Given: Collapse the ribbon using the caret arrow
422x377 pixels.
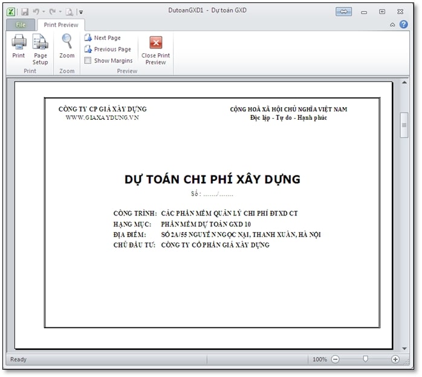Looking at the screenshot, I should tap(392, 25).
